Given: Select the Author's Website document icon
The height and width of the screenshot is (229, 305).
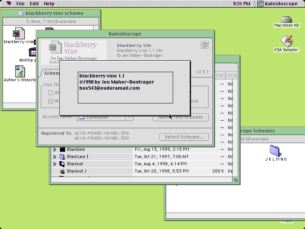Looking at the screenshot, I should pyautogui.click(x=20, y=71).
